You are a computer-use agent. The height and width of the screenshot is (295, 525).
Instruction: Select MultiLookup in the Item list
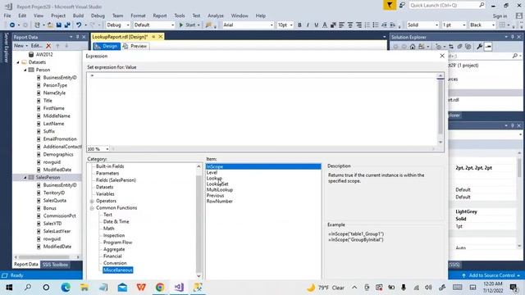tap(220, 189)
